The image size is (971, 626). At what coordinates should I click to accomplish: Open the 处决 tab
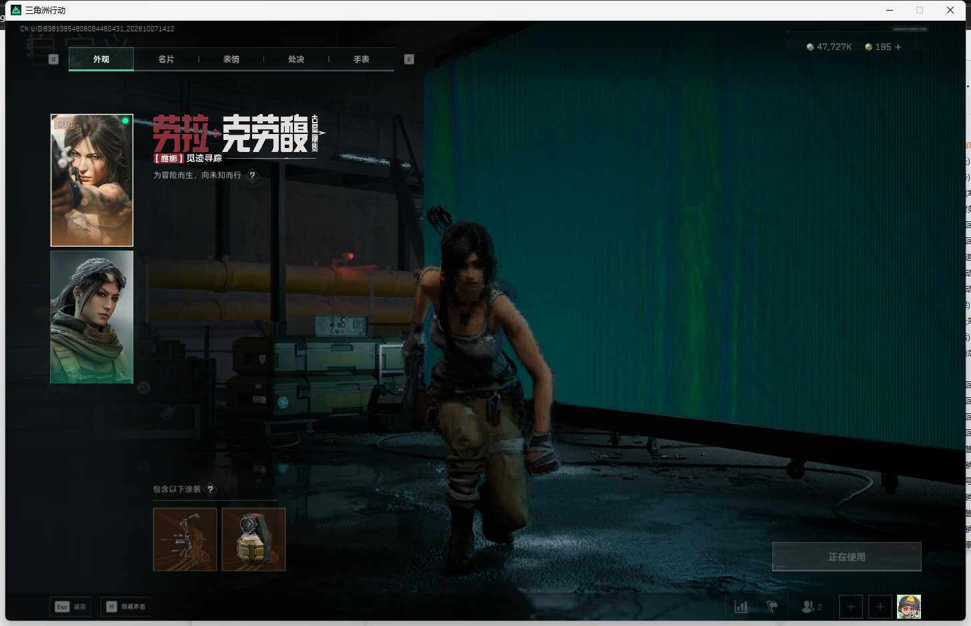[296, 59]
